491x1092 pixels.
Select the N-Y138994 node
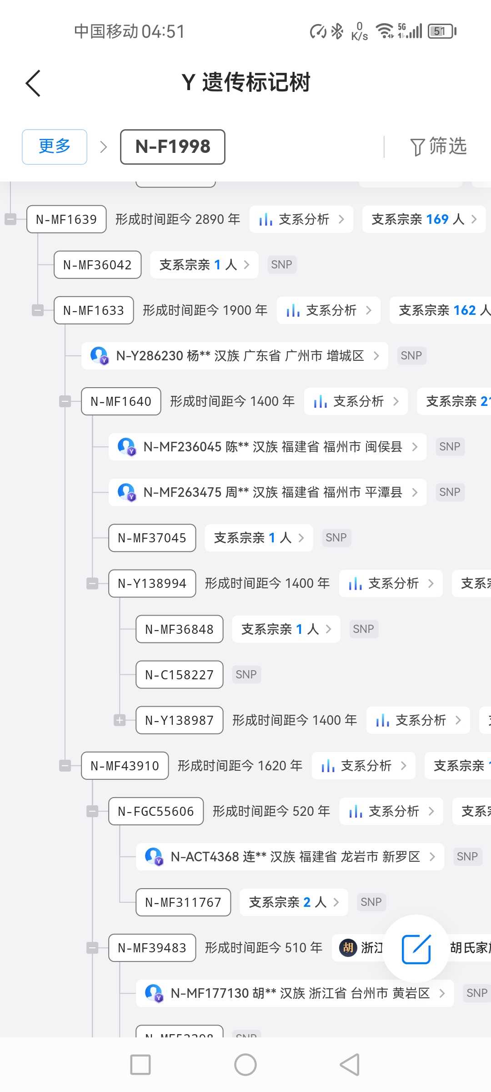[152, 583]
